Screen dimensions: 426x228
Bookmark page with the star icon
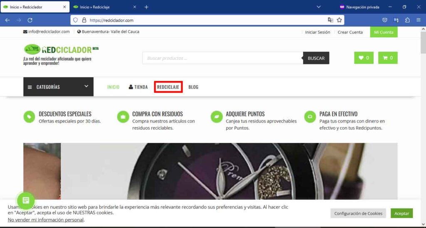339,20
